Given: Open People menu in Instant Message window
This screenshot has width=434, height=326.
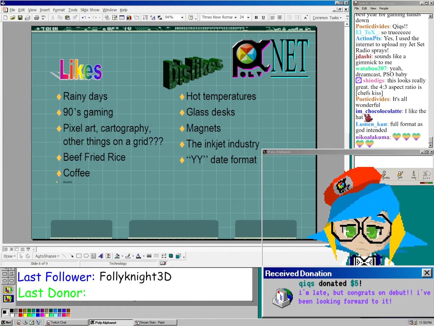Looking at the screenshot, I should click(x=384, y=8).
